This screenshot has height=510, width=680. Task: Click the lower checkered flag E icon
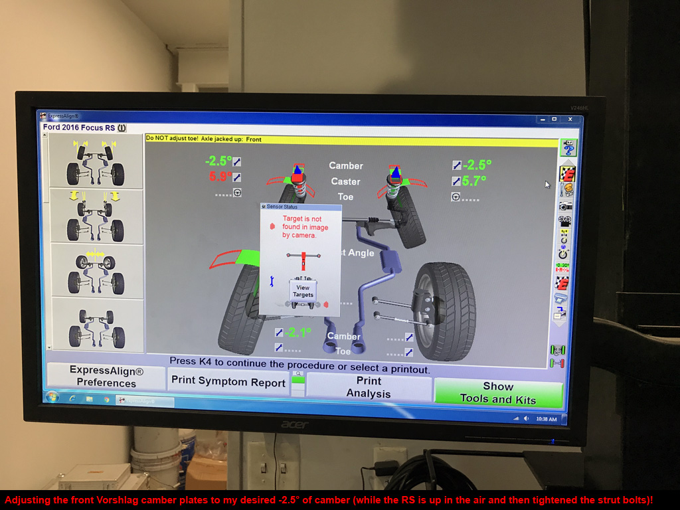pyautogui.click(x=562, y=283)
